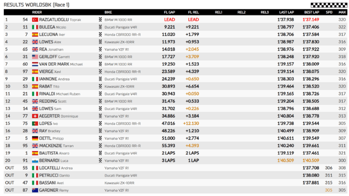Select rider name RINALDI Michael Ruben
The width and height of the screenshot is (349, 196).
(60, 94)
